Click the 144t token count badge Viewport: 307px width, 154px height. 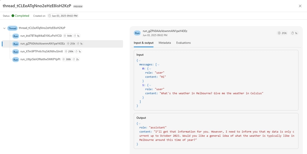click(68, 36)
